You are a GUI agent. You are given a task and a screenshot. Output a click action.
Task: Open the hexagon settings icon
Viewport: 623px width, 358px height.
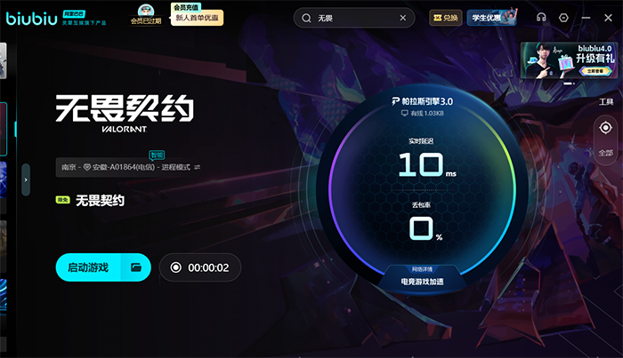click(x=564, y=18)
